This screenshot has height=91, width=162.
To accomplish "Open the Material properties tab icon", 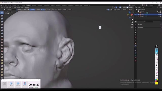I will pyautogui.click(x=136, y=58).
